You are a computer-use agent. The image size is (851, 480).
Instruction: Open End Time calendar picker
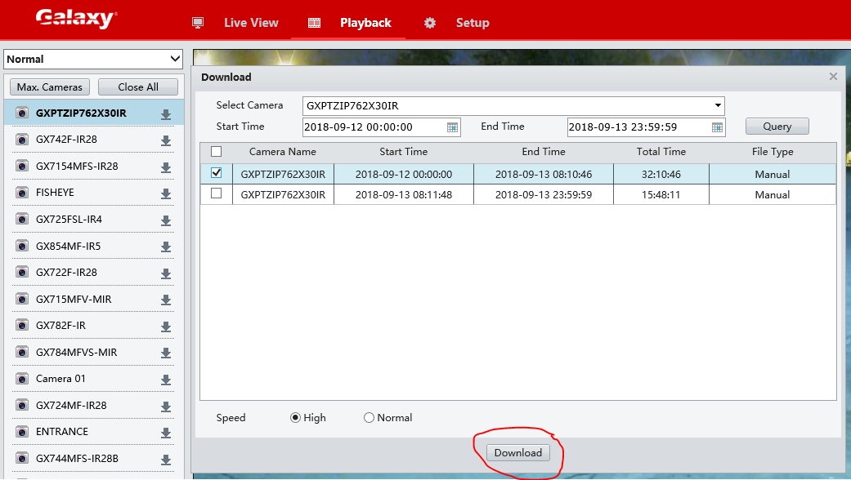(x=717, y=127)
